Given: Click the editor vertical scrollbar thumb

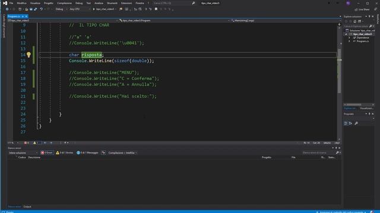Looking at the screenshot, I should pos(339,70).
